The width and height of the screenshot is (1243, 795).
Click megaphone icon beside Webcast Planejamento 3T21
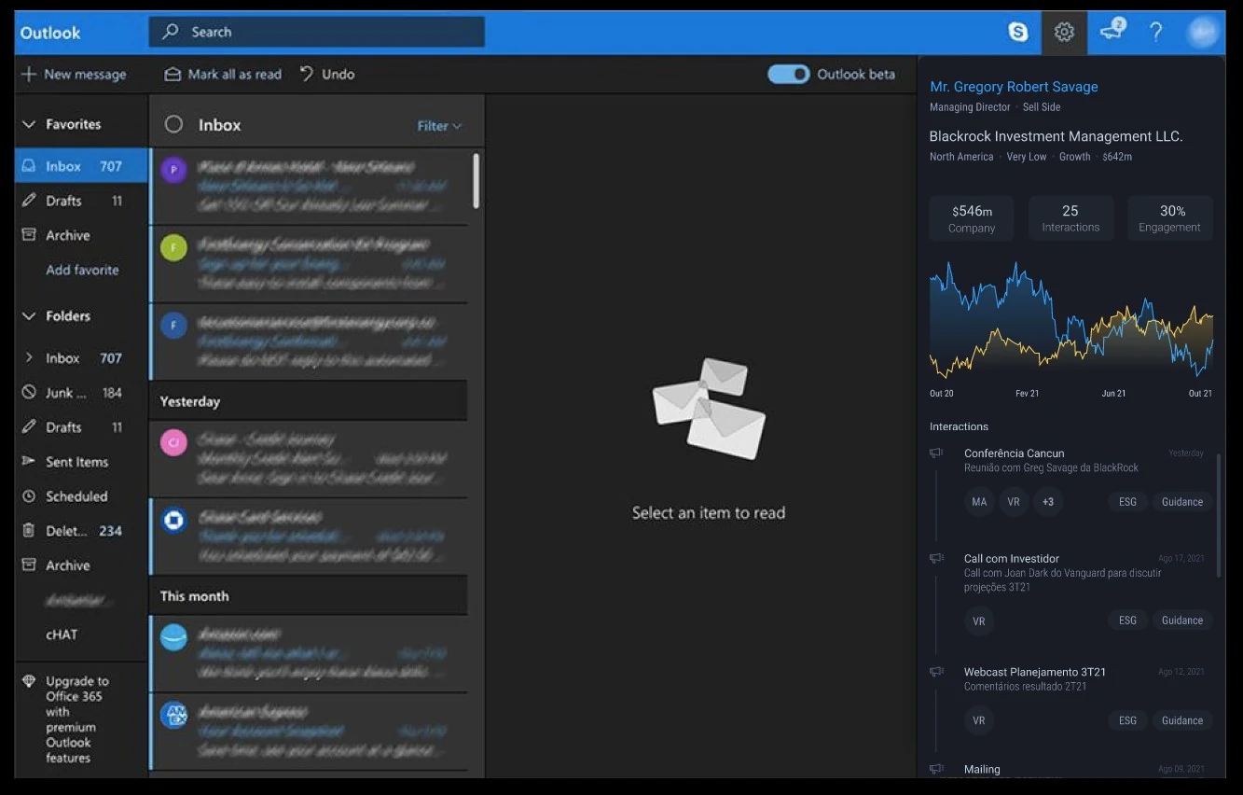click(x=936, y=672)
